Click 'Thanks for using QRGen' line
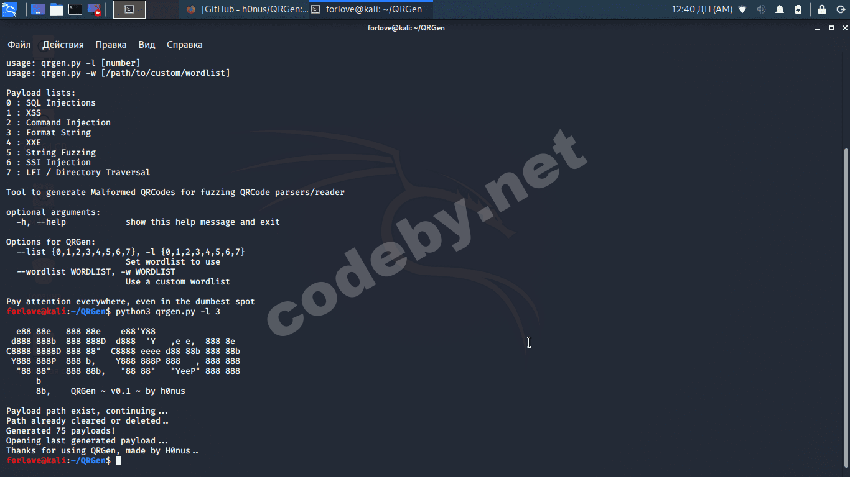Screen dimensions: 850x477 point(102,451)
